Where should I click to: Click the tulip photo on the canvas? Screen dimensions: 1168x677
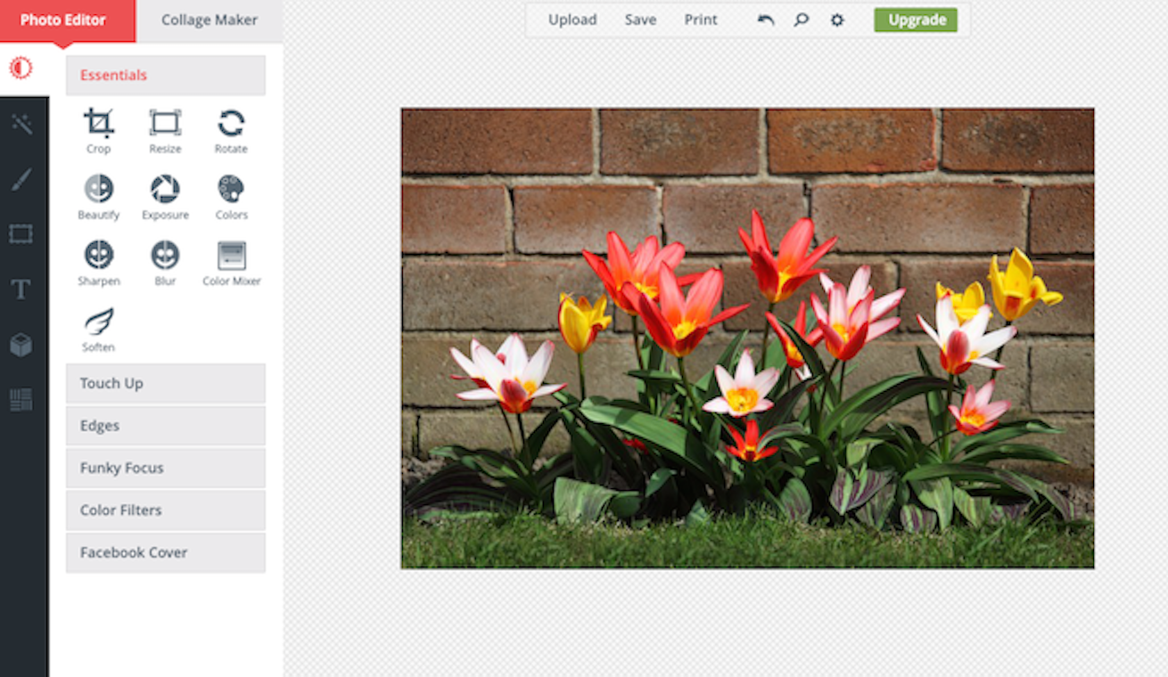click(x=747, y=338)
